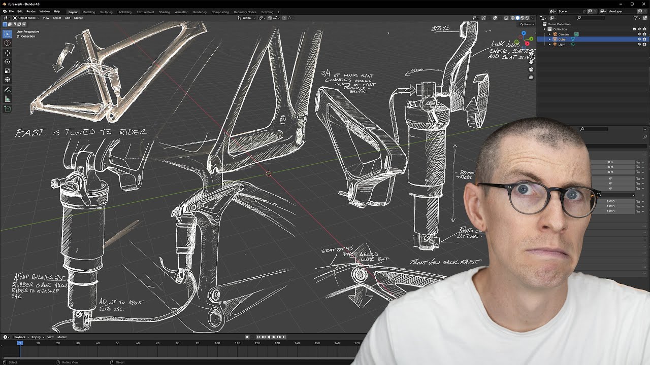Open the outliner filter dropdown
The width and height of the screenshot is (650, 365).
tap(638, 18)
